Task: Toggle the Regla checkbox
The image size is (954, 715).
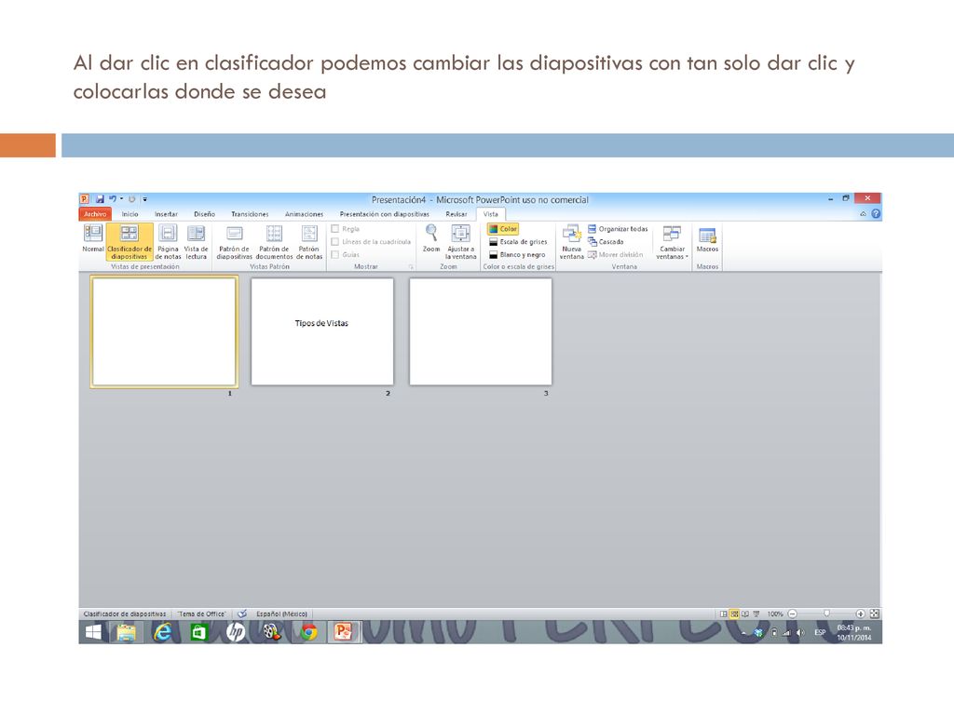Action: tap(334, 229)
